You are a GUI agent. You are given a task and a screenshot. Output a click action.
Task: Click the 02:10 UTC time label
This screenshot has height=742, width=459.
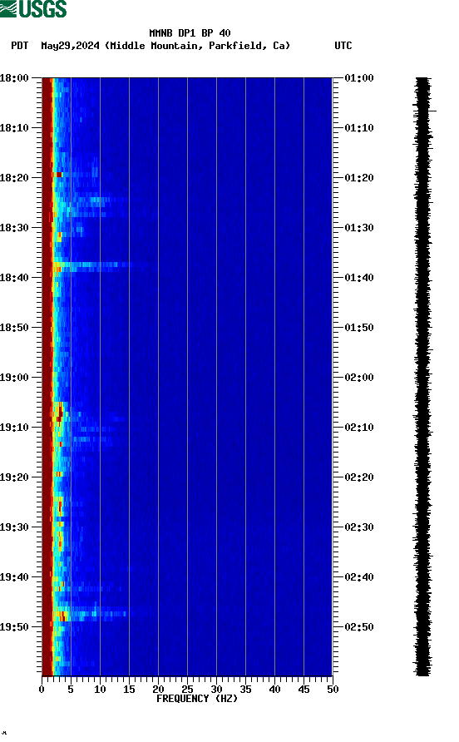point(359,428)
